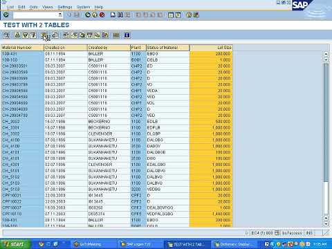Click the bottommost scroll down arrow

pyautogui.click(x=326, y=224)
